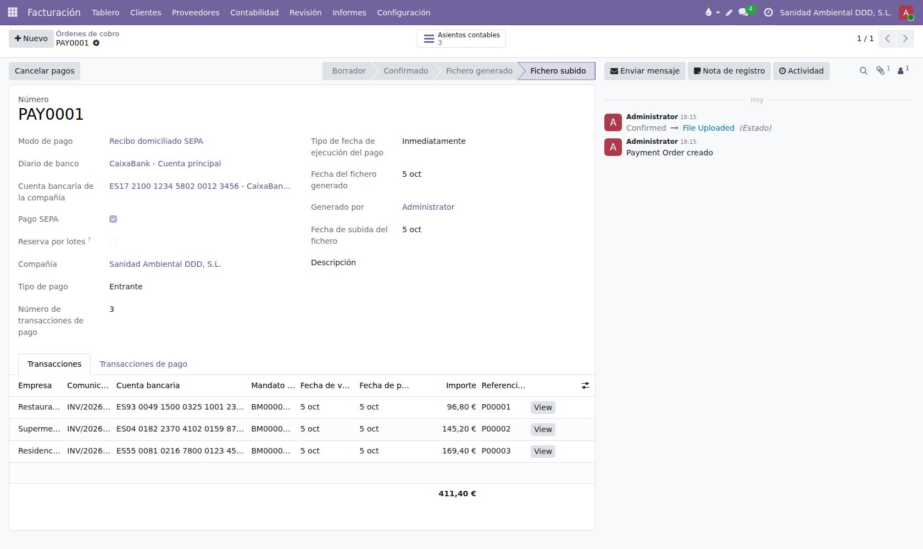Click View button for P00002 row

point(543,429)
